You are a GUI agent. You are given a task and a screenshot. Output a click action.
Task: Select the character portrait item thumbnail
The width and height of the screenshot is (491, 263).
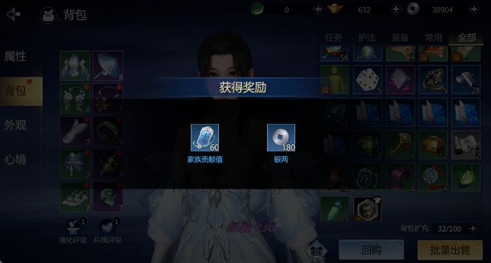[367, 208]
